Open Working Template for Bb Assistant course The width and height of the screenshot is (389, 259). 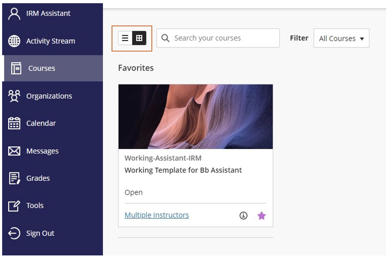(183, 170)
